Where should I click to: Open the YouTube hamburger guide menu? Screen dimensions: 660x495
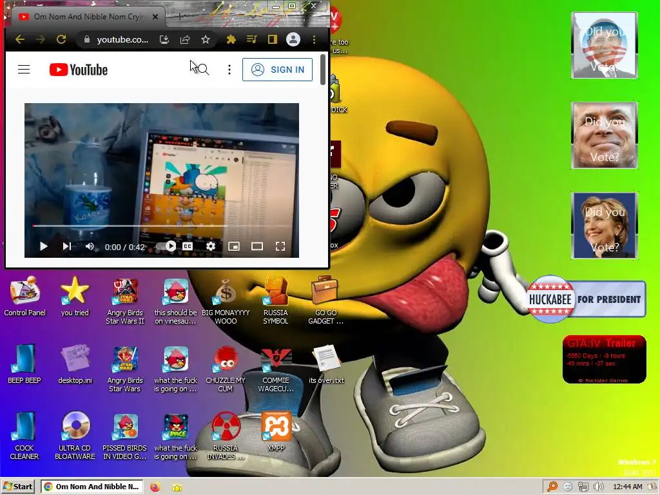pyautogui.click(x=24, y=70)
